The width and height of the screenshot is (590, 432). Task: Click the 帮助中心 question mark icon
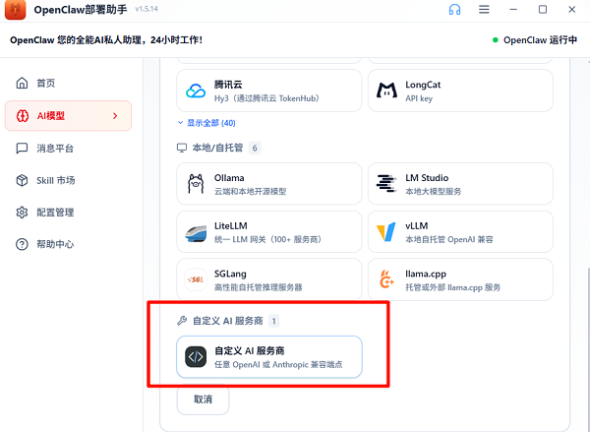tap(22, 244)
